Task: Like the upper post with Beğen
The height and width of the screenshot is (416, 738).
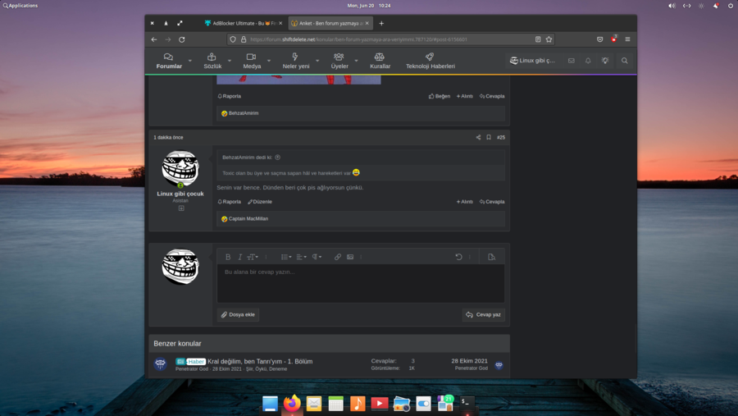Action: point(440,96)
